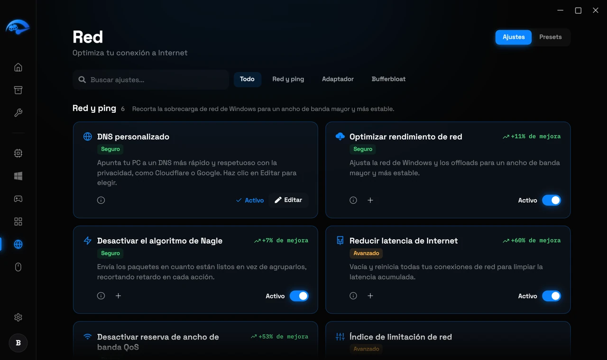This screenshot has height=360, width=607.
Task: Select the globe network icon in sidebar
Action: coord(18,244)
